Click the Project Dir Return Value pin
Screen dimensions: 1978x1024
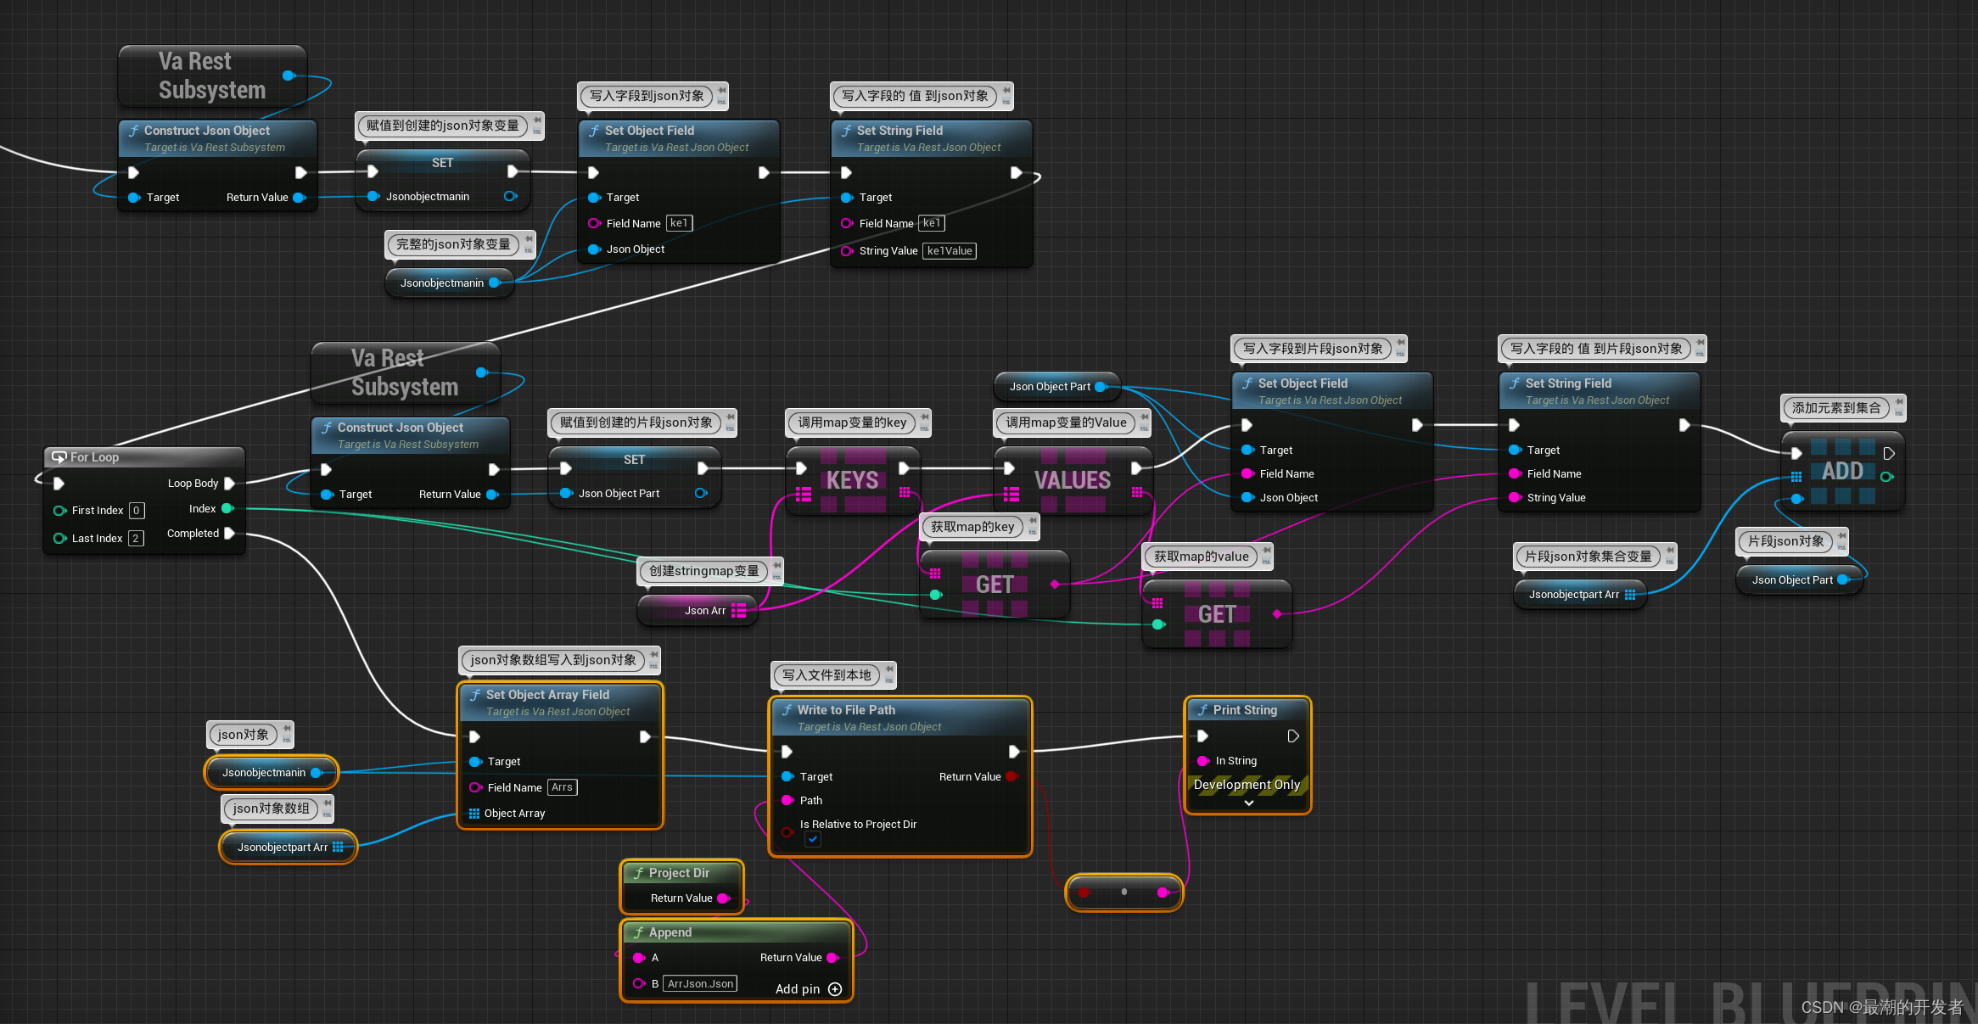pyautogui.click(x=724, y=898)
